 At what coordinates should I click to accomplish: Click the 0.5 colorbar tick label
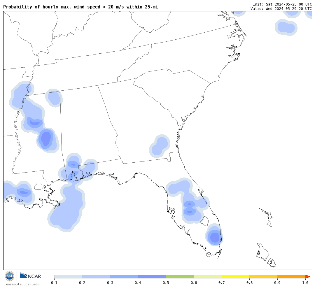coord(166,283)
